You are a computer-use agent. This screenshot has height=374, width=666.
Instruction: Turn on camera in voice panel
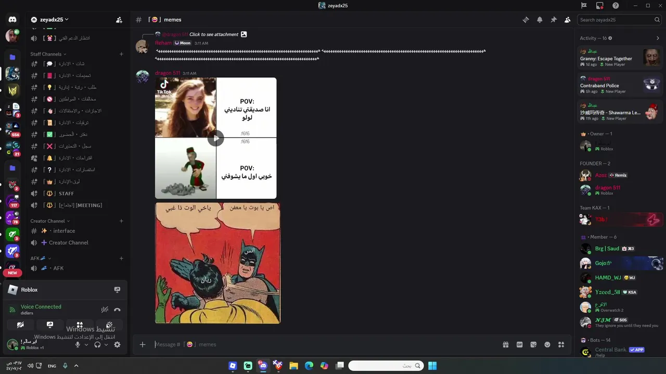pos(20,325)
